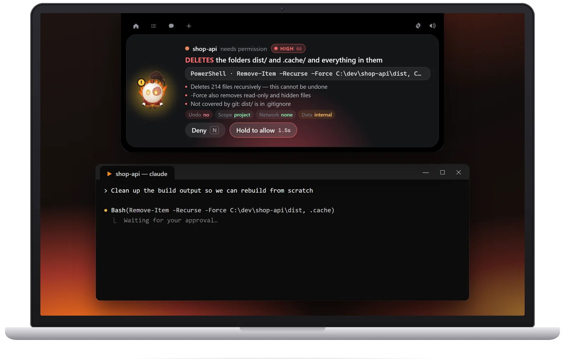Click 'Not covered by git' bullet
This screenshot has height=359, width=565.
tap(241, 104)
